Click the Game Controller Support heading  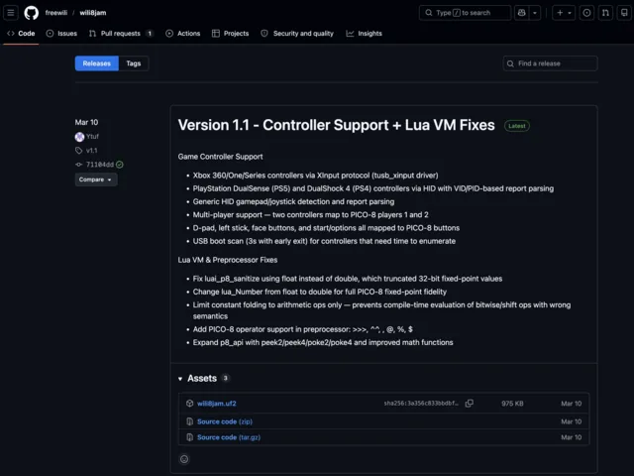pos(220,157)
